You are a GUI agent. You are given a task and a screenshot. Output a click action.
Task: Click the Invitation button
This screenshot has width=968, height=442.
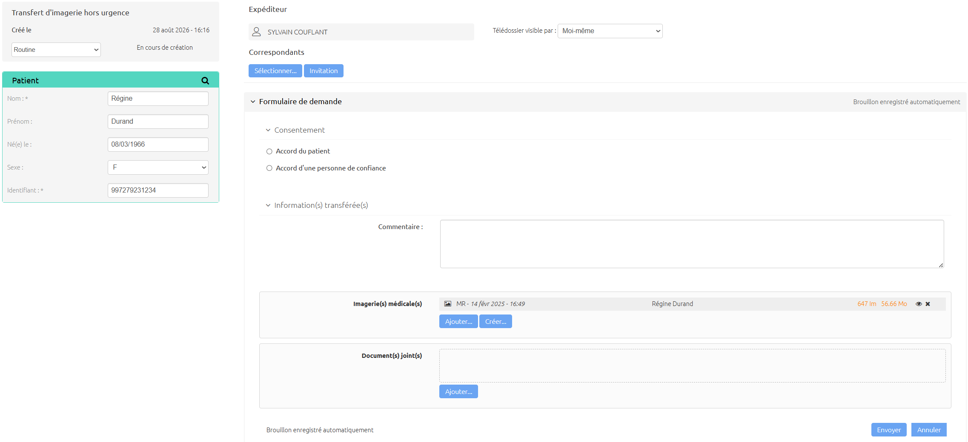[x=324, y=71]
